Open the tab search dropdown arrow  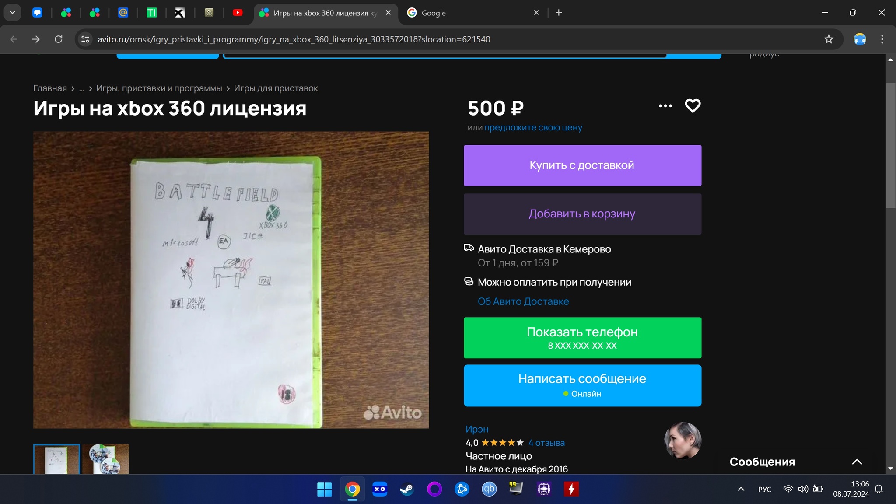pyautogui.click(x=12, y=13)
